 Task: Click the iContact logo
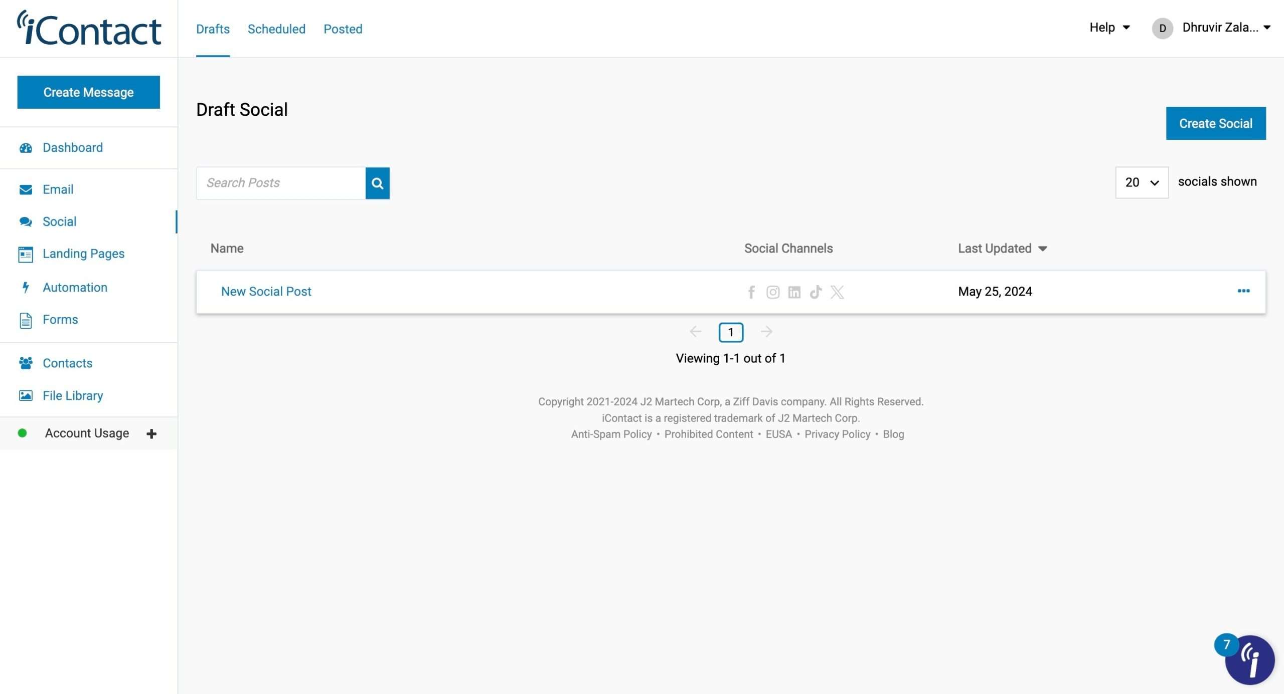89,28
